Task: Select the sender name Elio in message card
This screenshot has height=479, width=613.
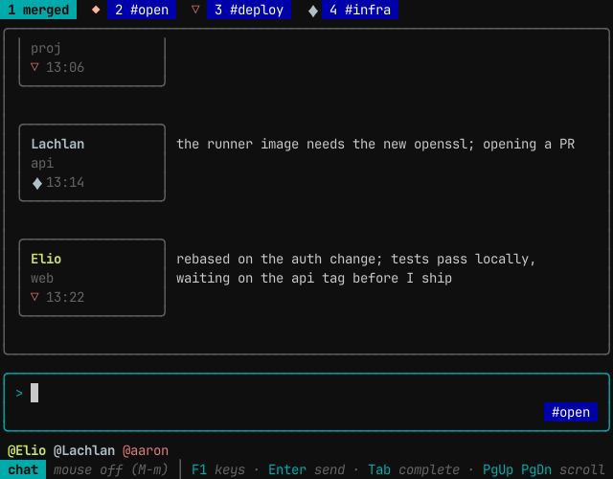Action: point(46,259)
